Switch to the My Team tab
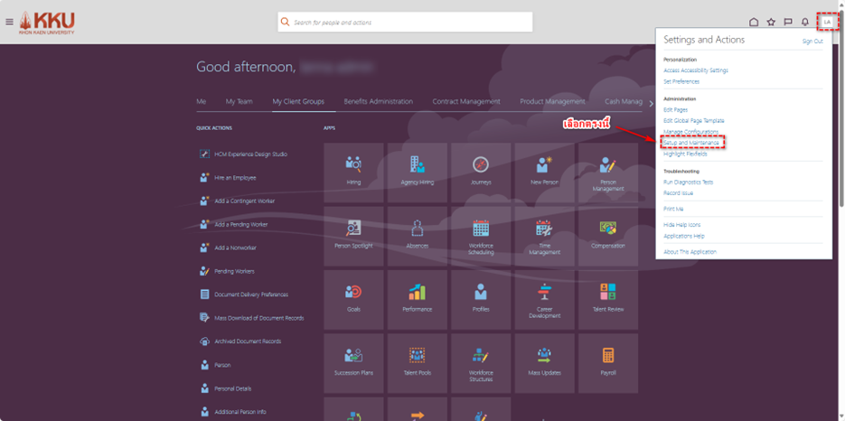The image size is (845, 421). 239,102
